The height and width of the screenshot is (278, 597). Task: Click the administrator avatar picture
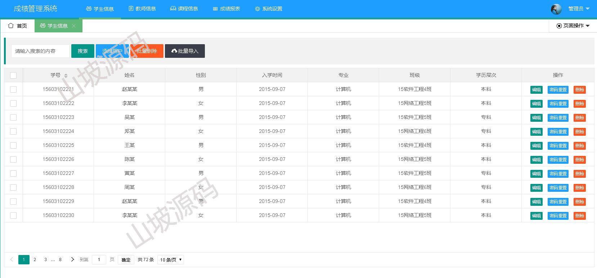pos(556,9)
